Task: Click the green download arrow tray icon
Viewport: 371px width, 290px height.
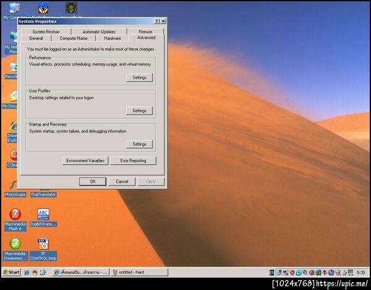Action: (x=344, y=273)
